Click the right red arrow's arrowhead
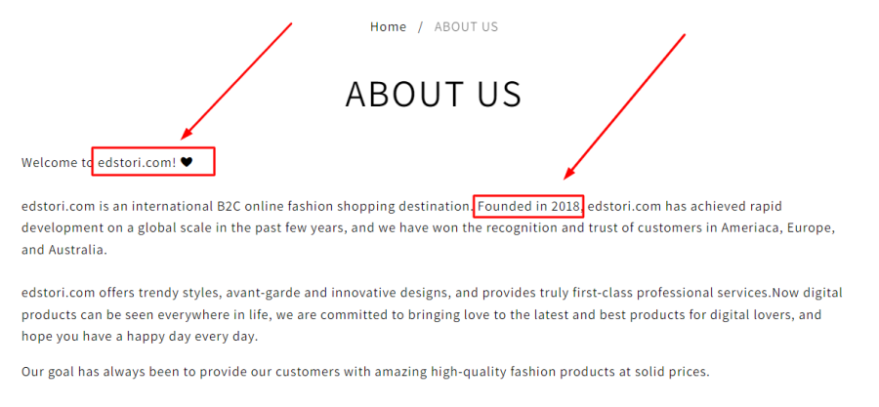879x407 pixels. (x=569, y=174)
